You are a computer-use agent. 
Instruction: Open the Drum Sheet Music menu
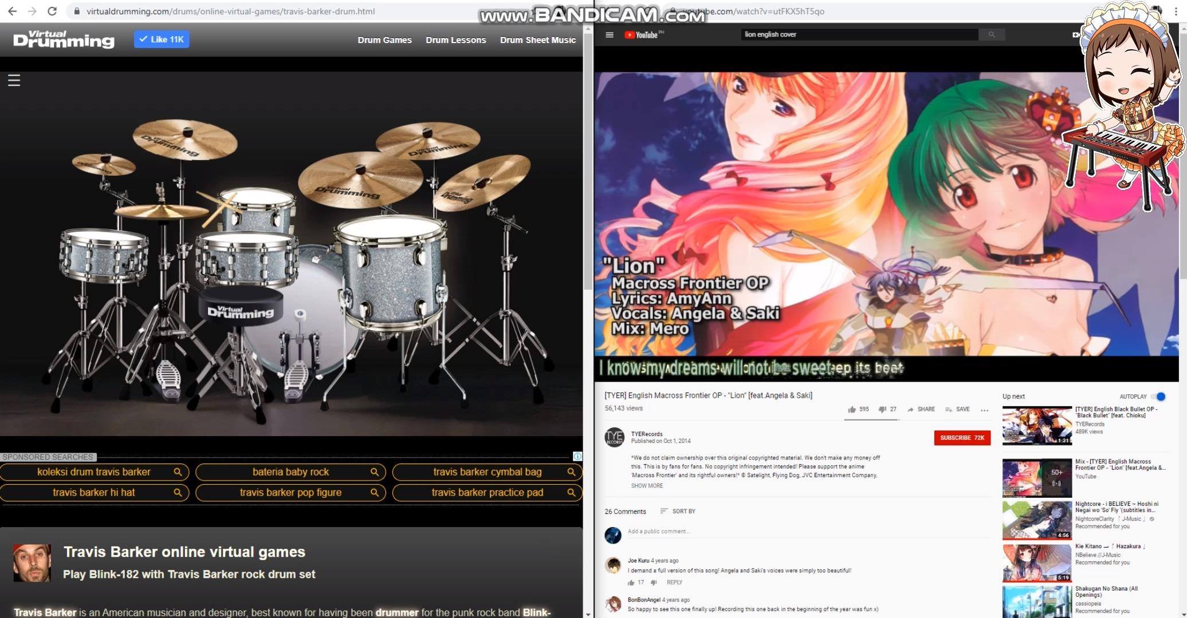coord(537,40)
